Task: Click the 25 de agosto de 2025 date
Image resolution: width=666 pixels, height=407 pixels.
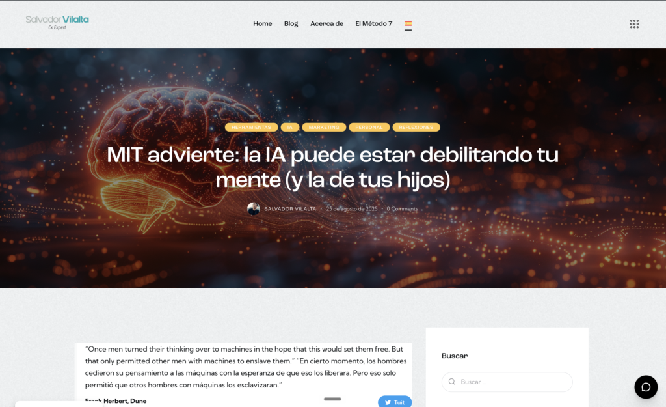Action: [x=352, y=209]
